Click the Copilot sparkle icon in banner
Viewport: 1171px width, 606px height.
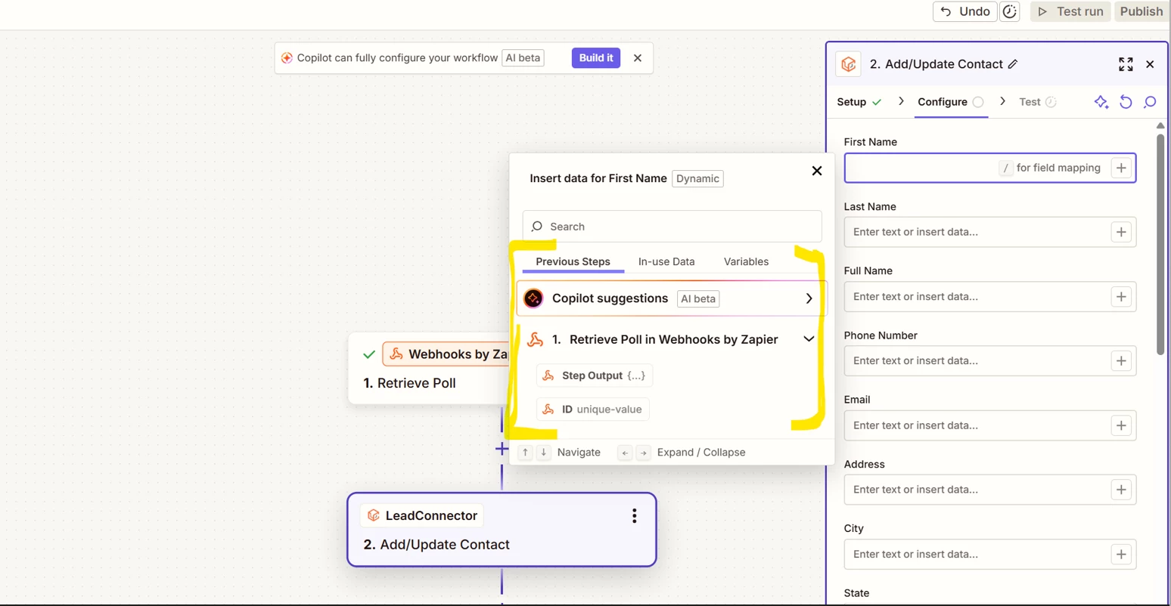(287, 58)
